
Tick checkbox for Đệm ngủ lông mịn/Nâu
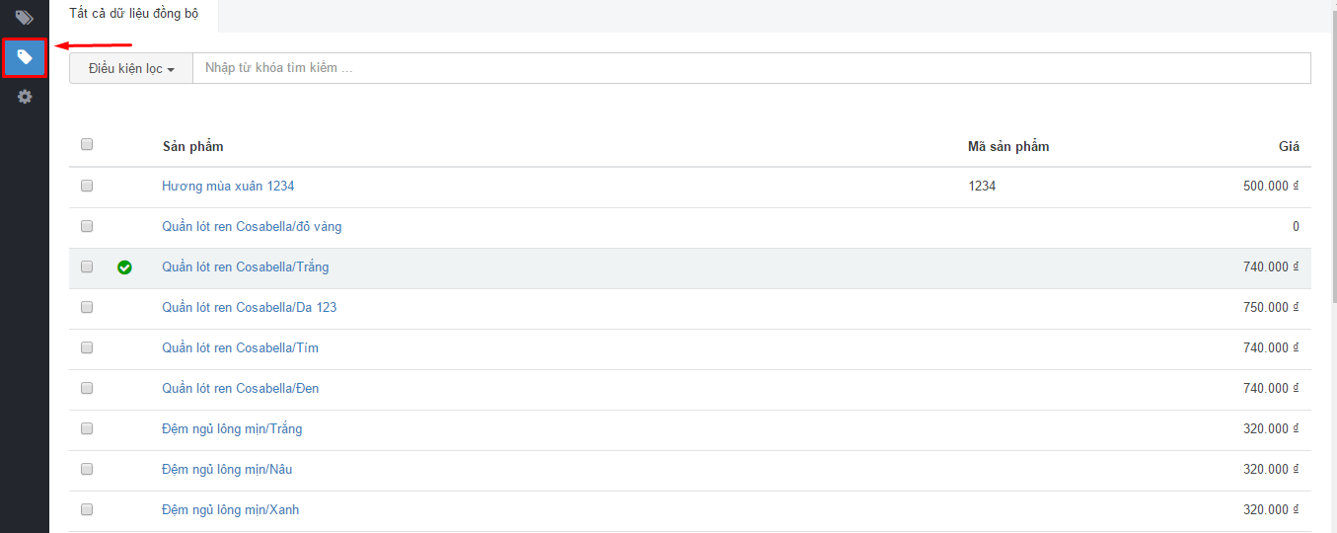pos(87,468)
